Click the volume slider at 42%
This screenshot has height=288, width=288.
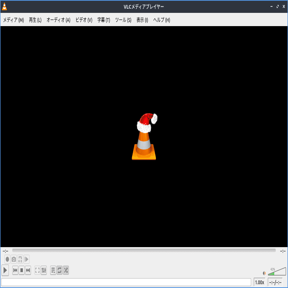[x=277, y=271]
